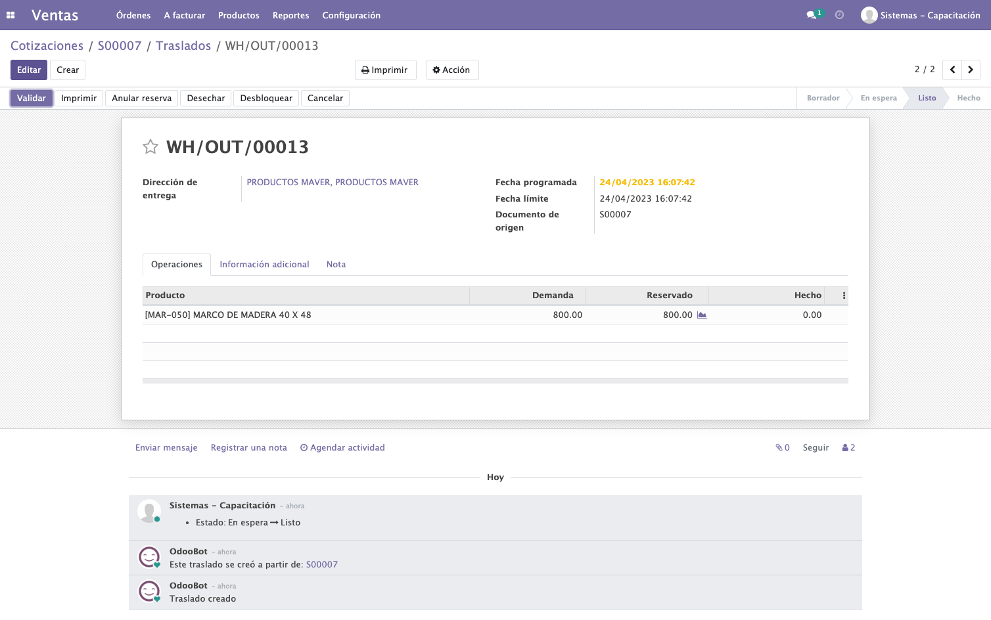Go to Cotizaciones breadcrumb
Screen dimensions: 991x620
click(x=47, y=46)
